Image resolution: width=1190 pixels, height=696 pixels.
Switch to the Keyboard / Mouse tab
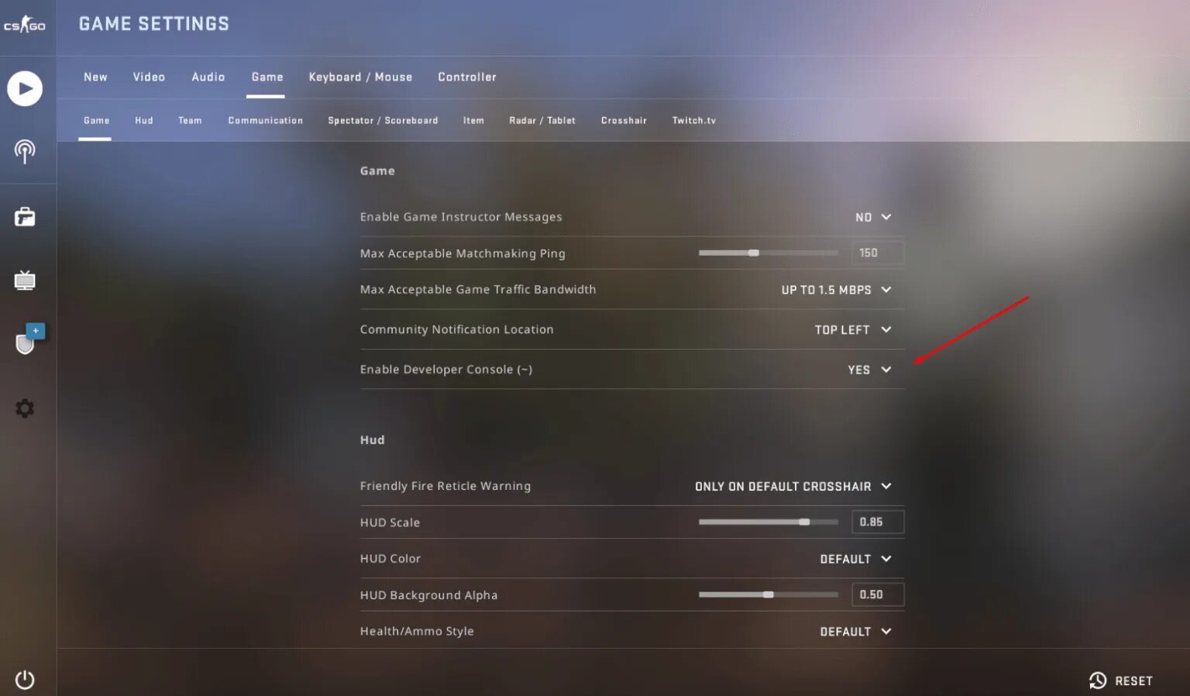click(x=360, y=77)
